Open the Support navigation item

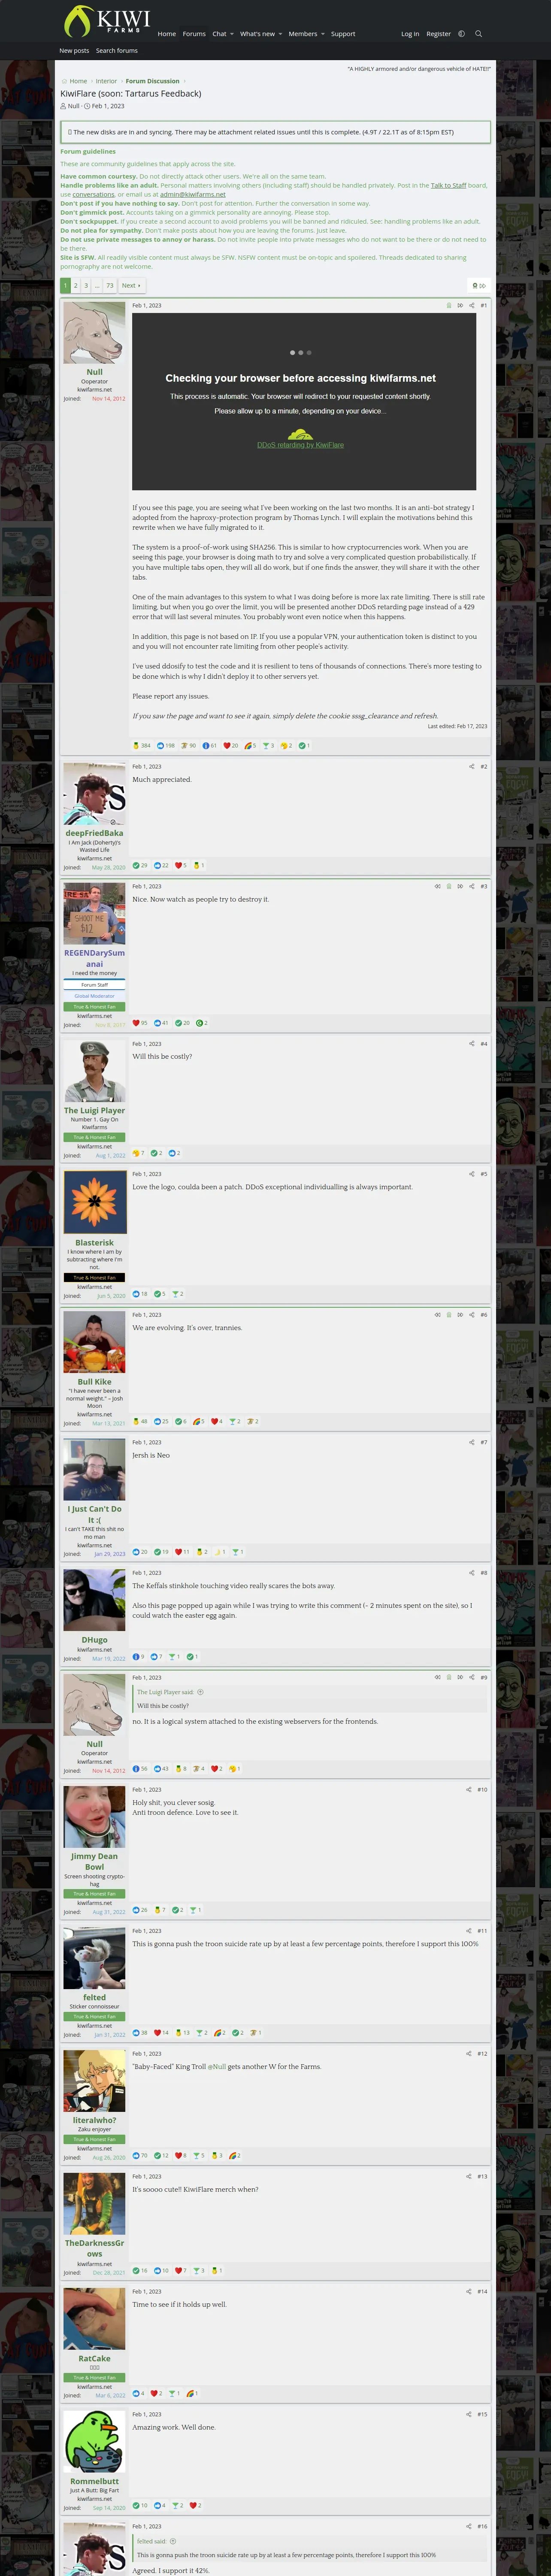[343, 34]
